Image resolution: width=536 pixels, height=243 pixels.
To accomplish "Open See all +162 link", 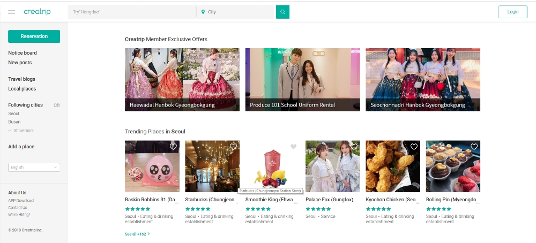I will coord(137,234).
